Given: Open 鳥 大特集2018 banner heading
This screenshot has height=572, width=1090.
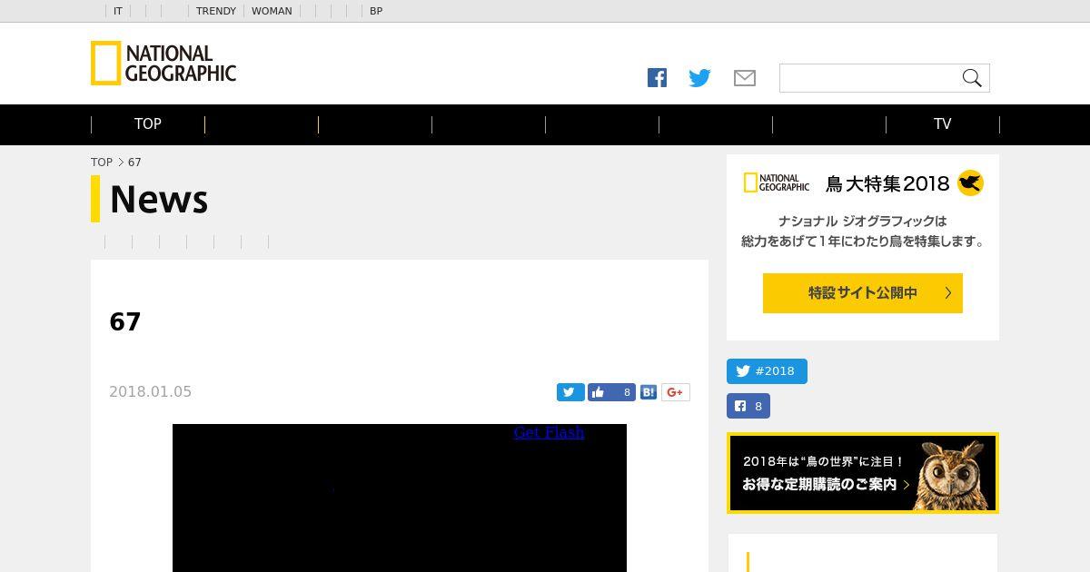Looking at the screenshot, I should [x=887, y=183].
